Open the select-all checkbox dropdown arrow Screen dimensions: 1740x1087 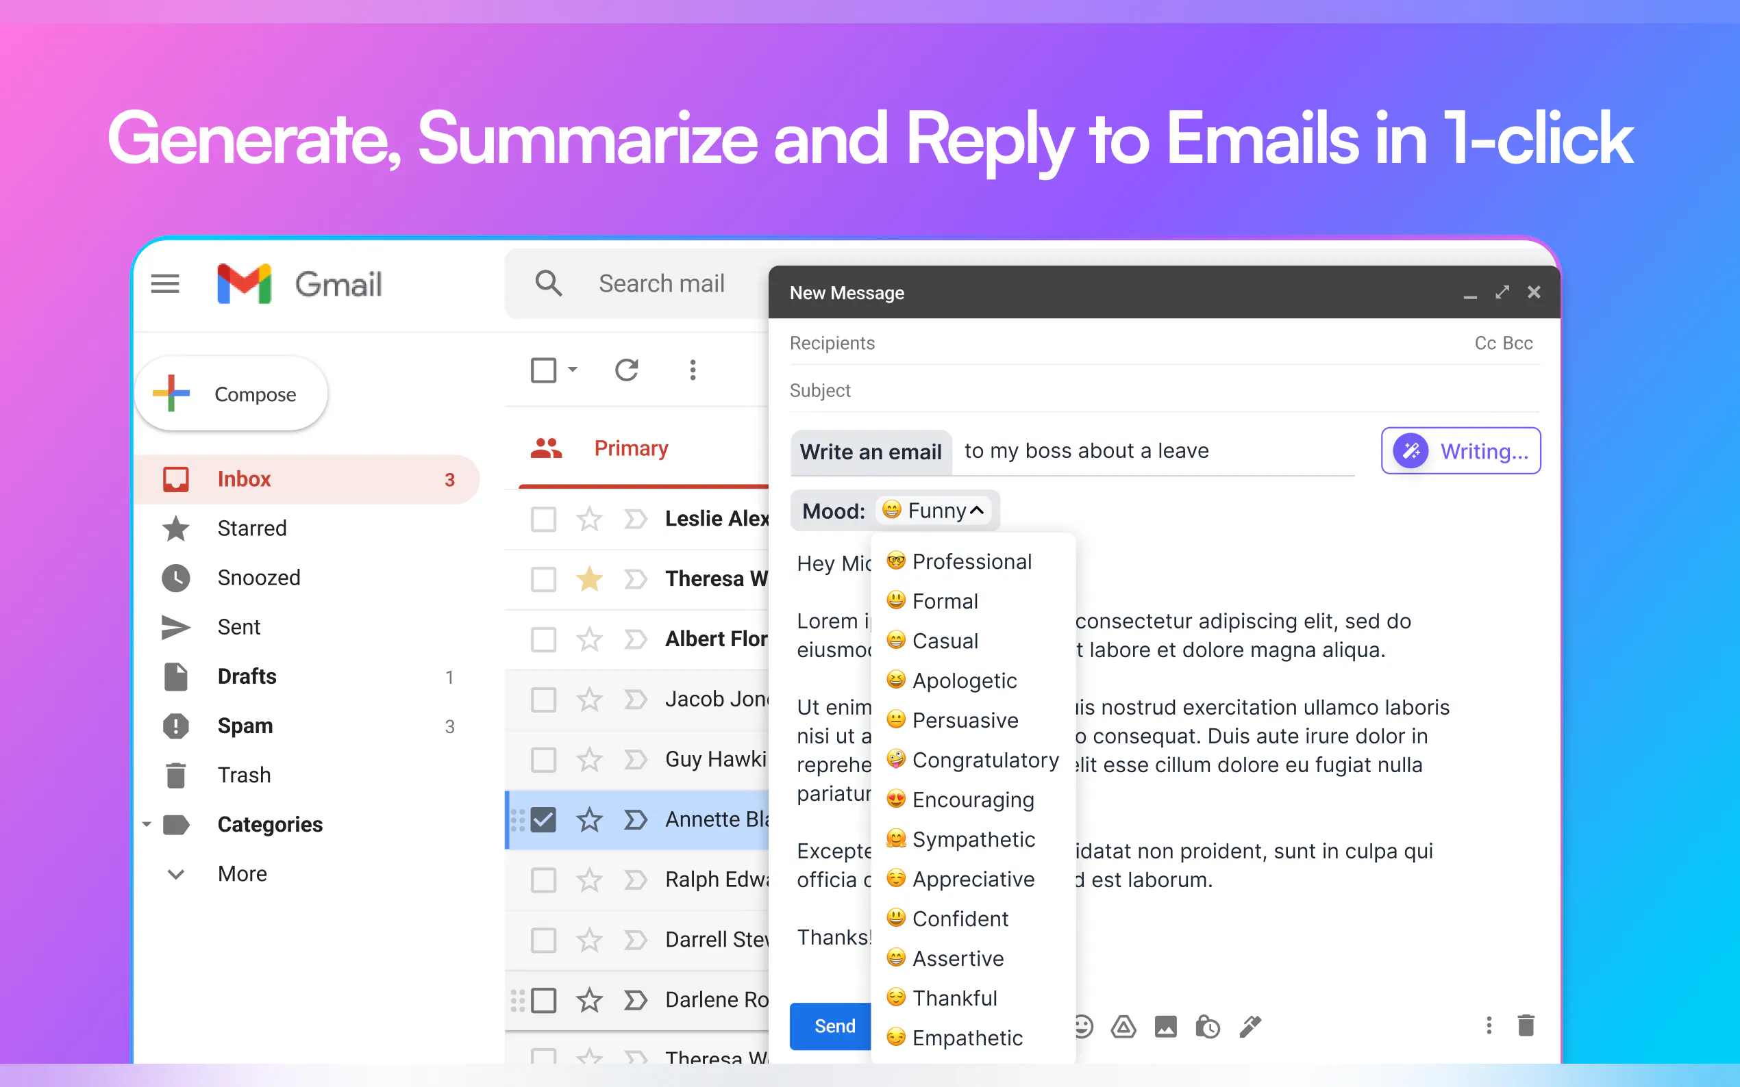click(x=573, y=370)
